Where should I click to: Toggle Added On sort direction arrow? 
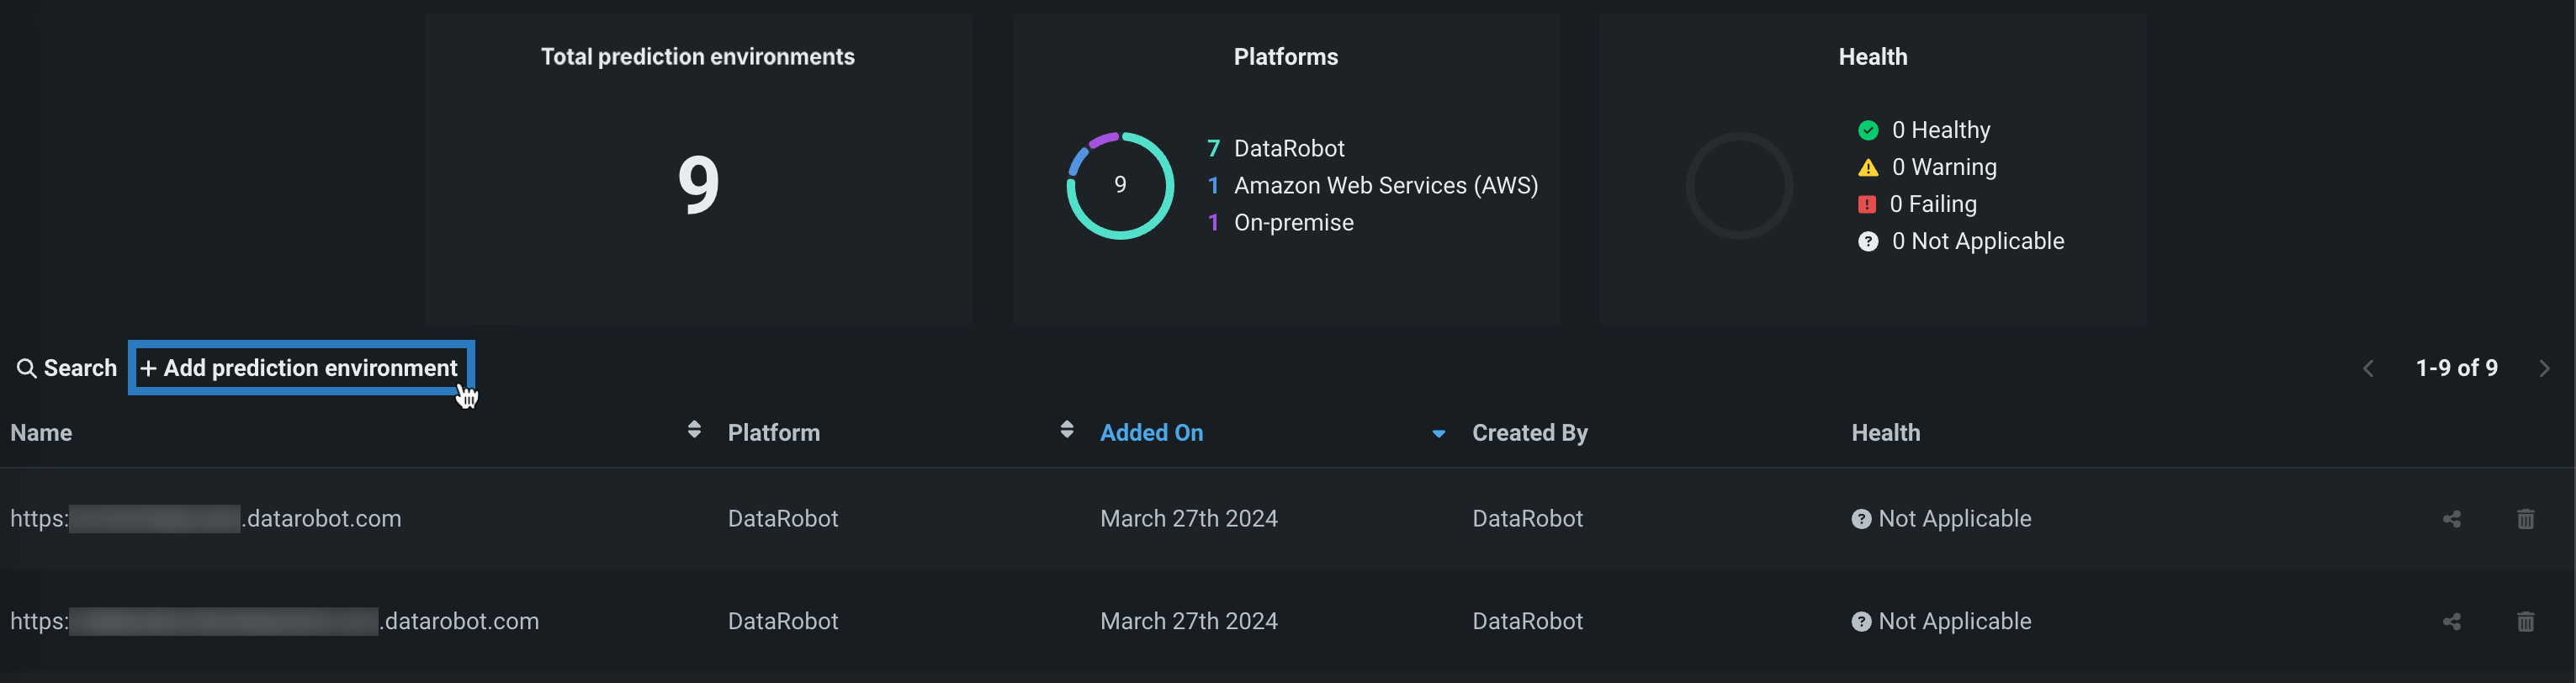[x=1438, y=434]
